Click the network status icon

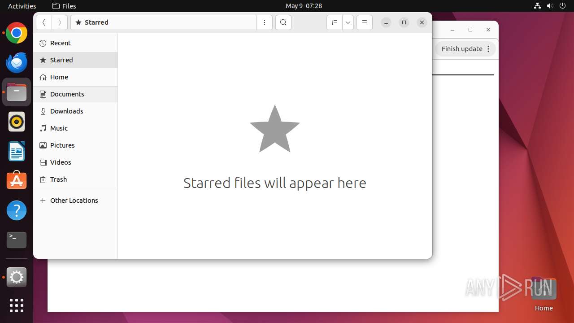point(538,6)
